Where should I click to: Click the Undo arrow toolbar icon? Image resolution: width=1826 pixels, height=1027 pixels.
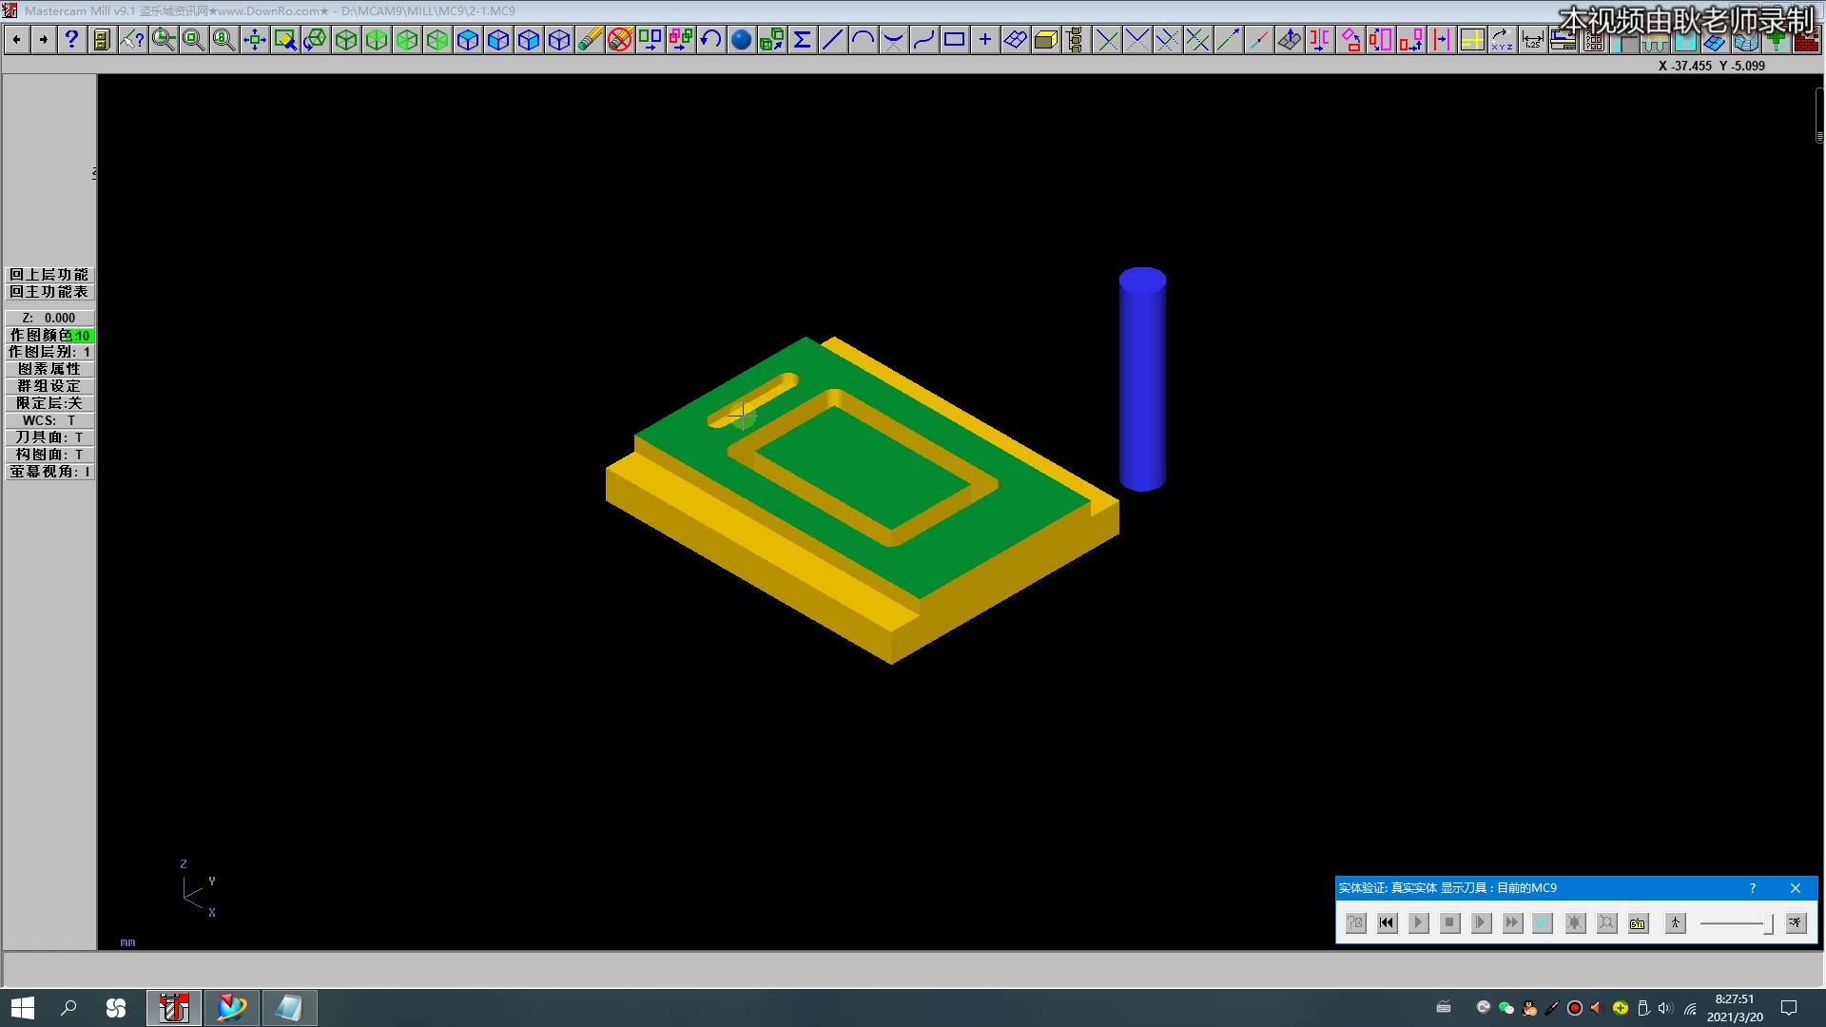click(x=710, y=40)
